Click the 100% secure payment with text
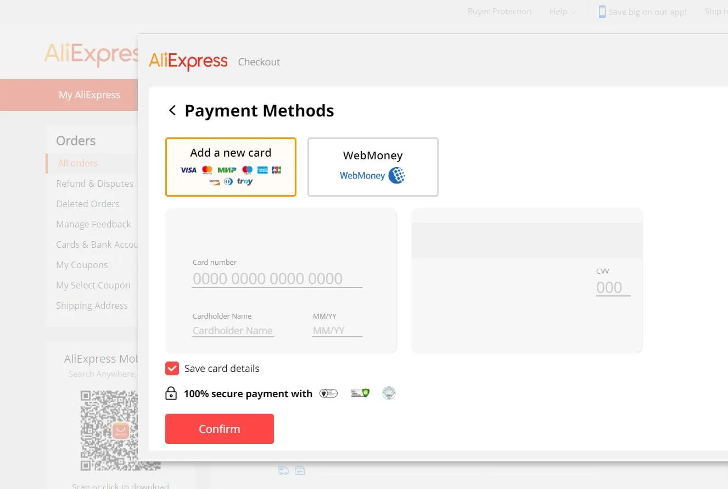 pos(248,394)
